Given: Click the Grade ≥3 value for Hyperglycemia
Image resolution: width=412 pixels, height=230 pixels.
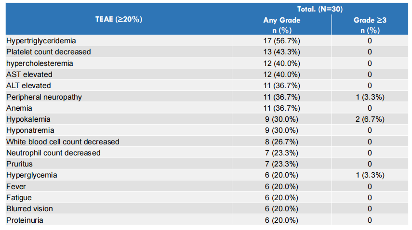Looking at the screenshot, I should [x=370, y=175].
